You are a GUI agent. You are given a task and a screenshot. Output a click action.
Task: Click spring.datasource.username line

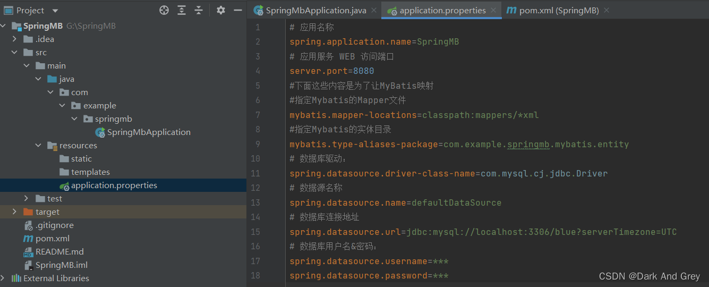[x=369, y=261]
